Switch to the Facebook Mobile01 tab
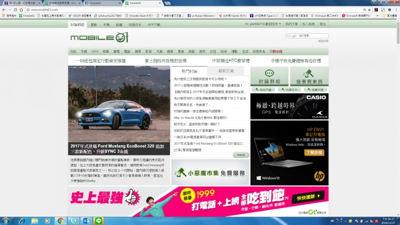400x225 pixels. [x=103, y=3]
